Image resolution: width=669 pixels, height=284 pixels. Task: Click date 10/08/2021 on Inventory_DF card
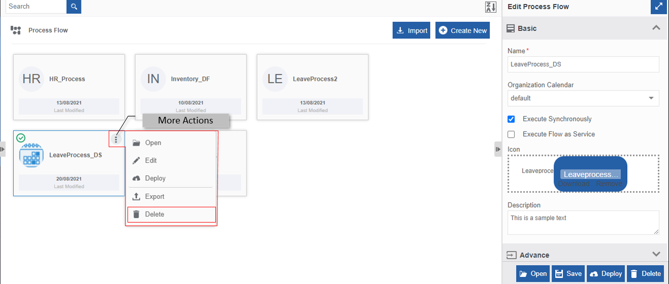point(191,103)
